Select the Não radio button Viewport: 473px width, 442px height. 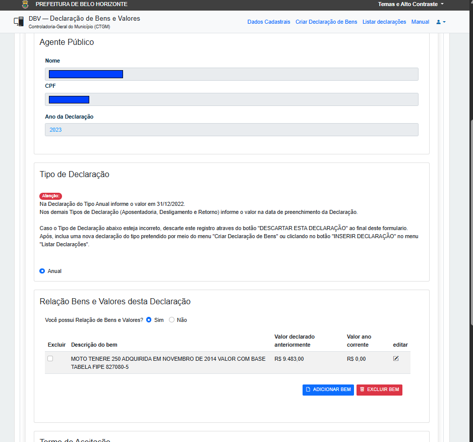coord(171,320)
